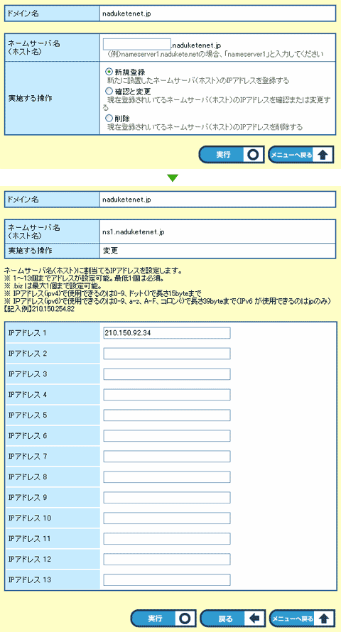341x632 pixels.
Task: Click the upper メニューへ戻る button
Action: (301, 155)
